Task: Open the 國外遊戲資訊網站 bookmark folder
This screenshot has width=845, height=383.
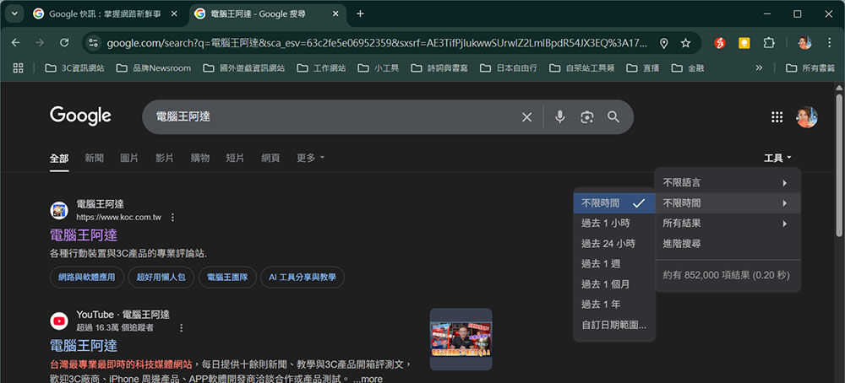Action: (x=244, y=67)
